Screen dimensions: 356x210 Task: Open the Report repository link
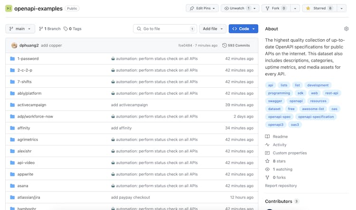(x=281, y=185)
